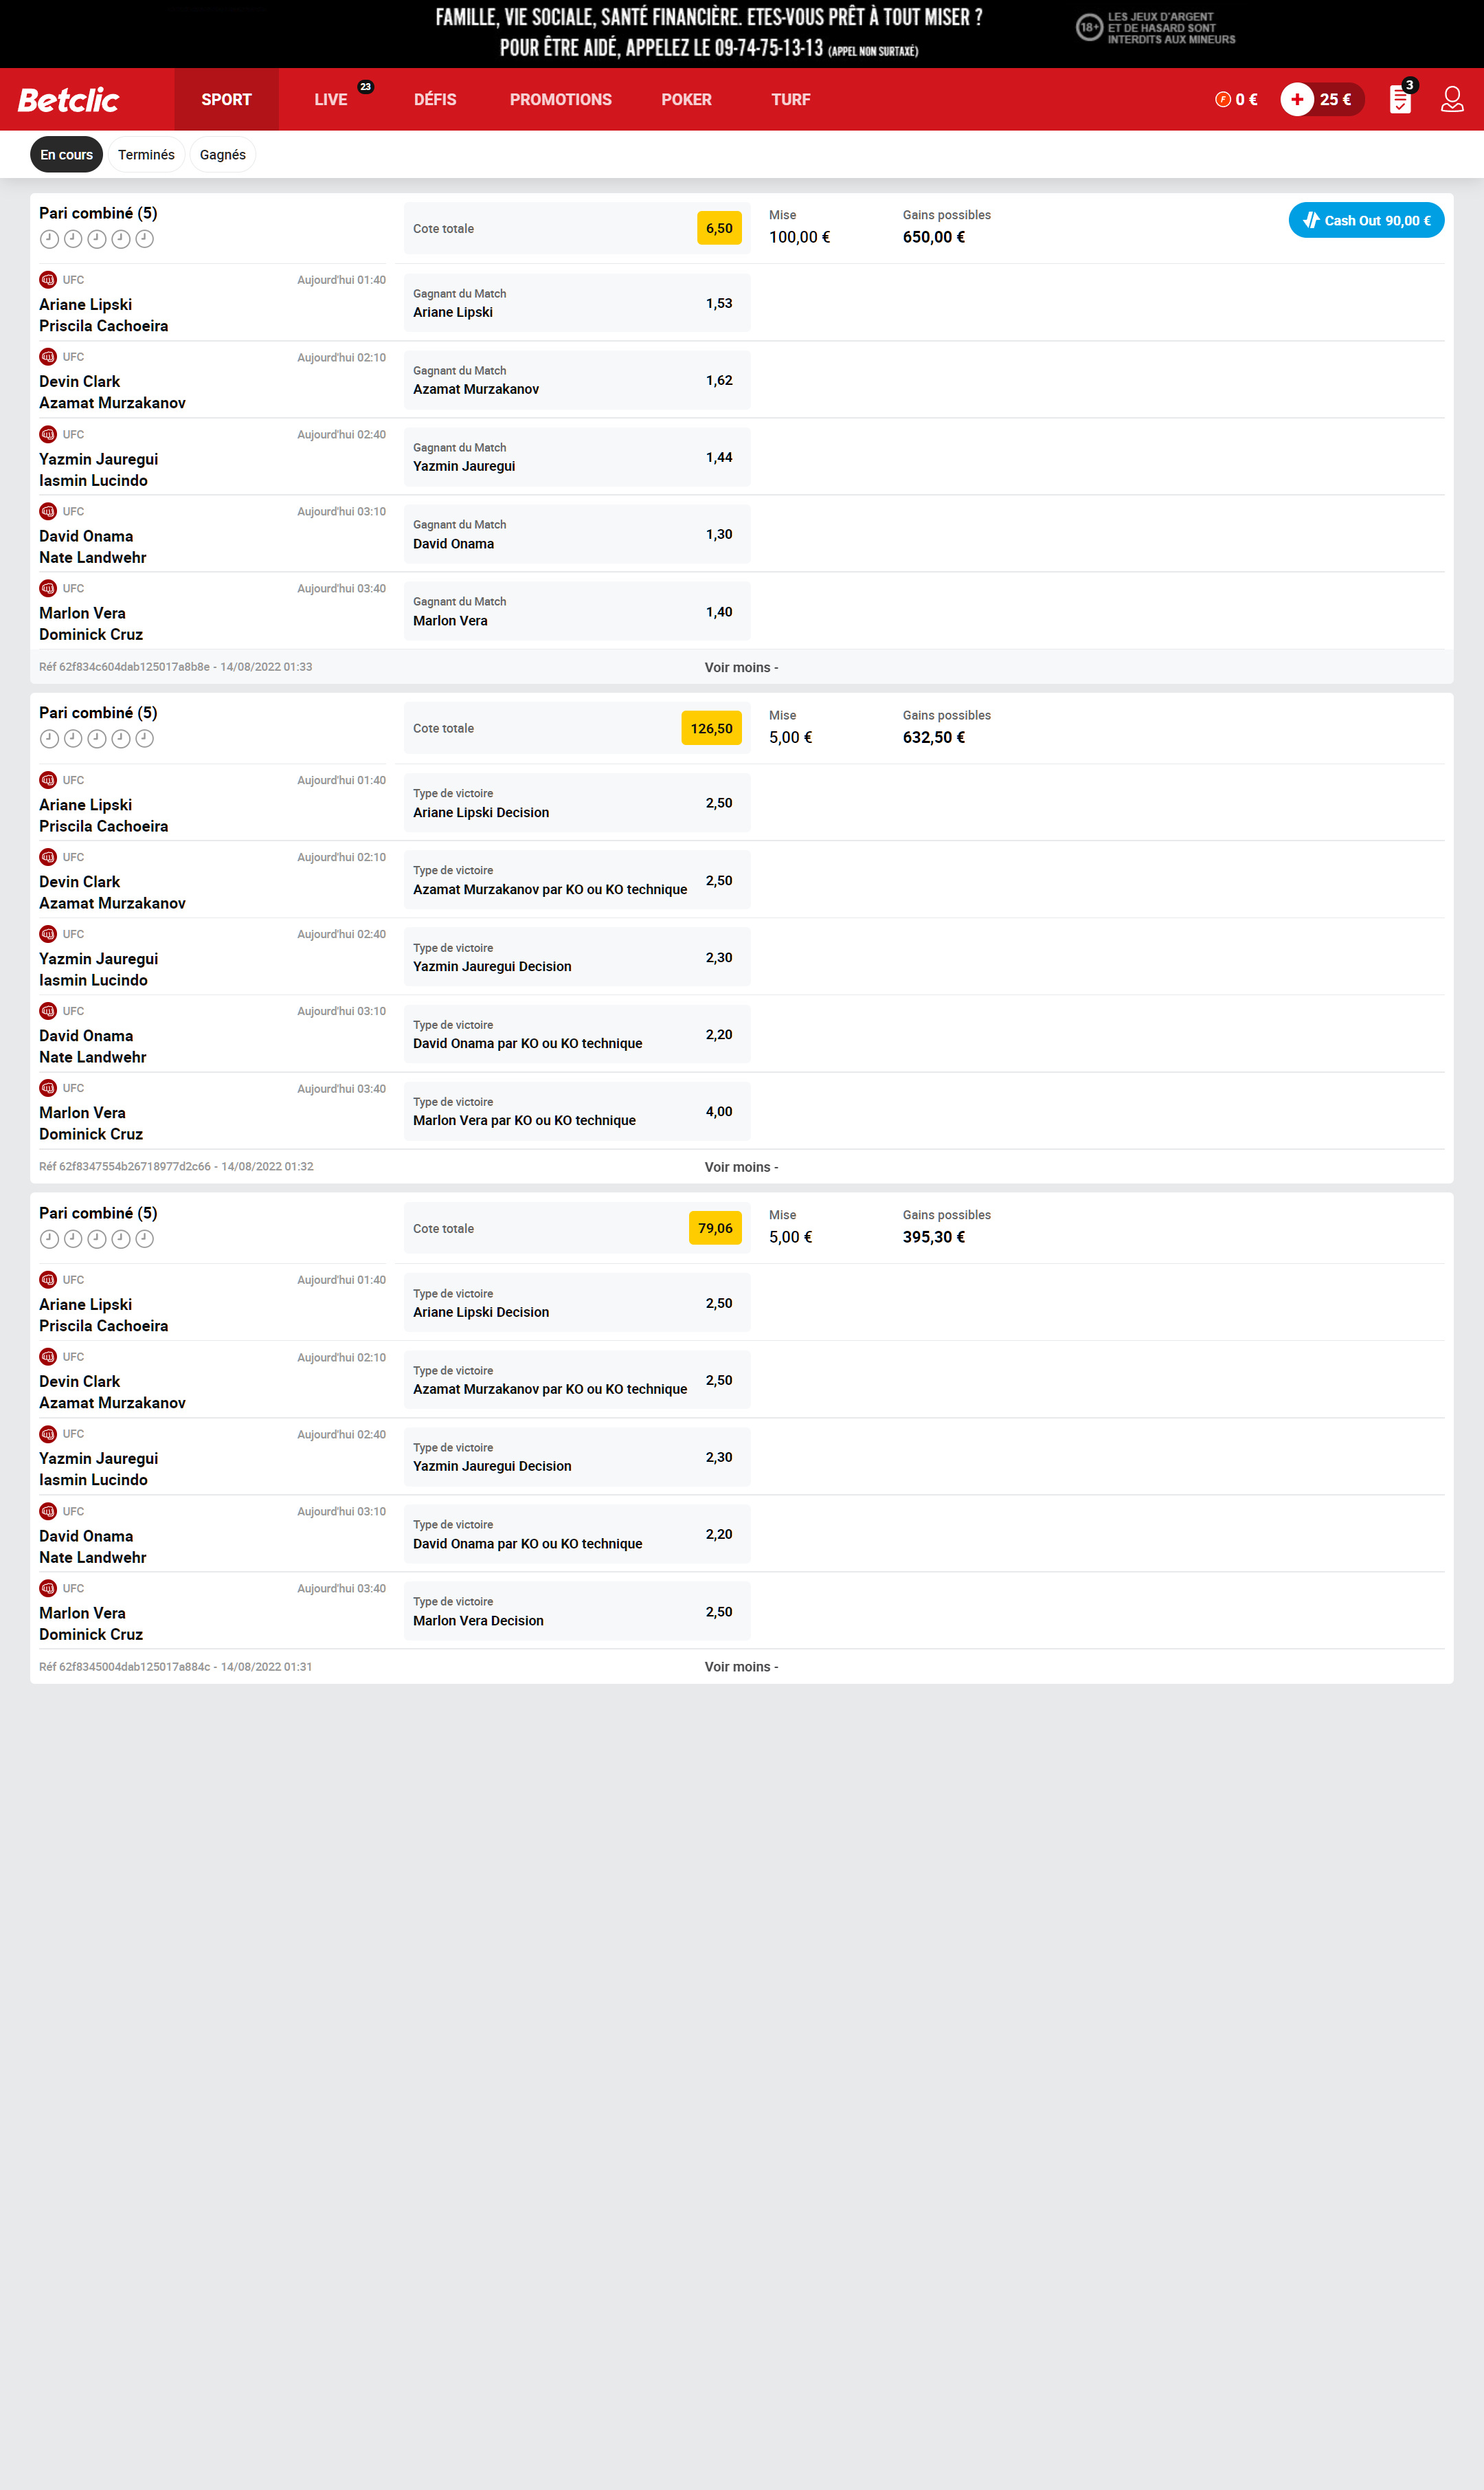Open the Betclic logo home link
1484x2490 pixels.
[x=68, y=100]
